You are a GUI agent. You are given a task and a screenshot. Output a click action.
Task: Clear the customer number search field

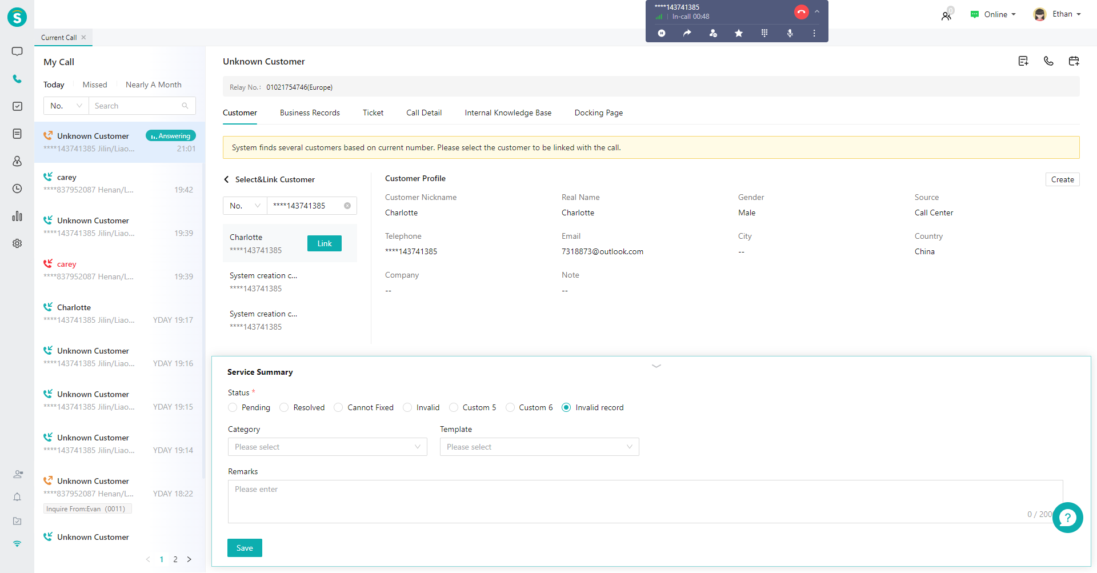click(x=347, y=206)
